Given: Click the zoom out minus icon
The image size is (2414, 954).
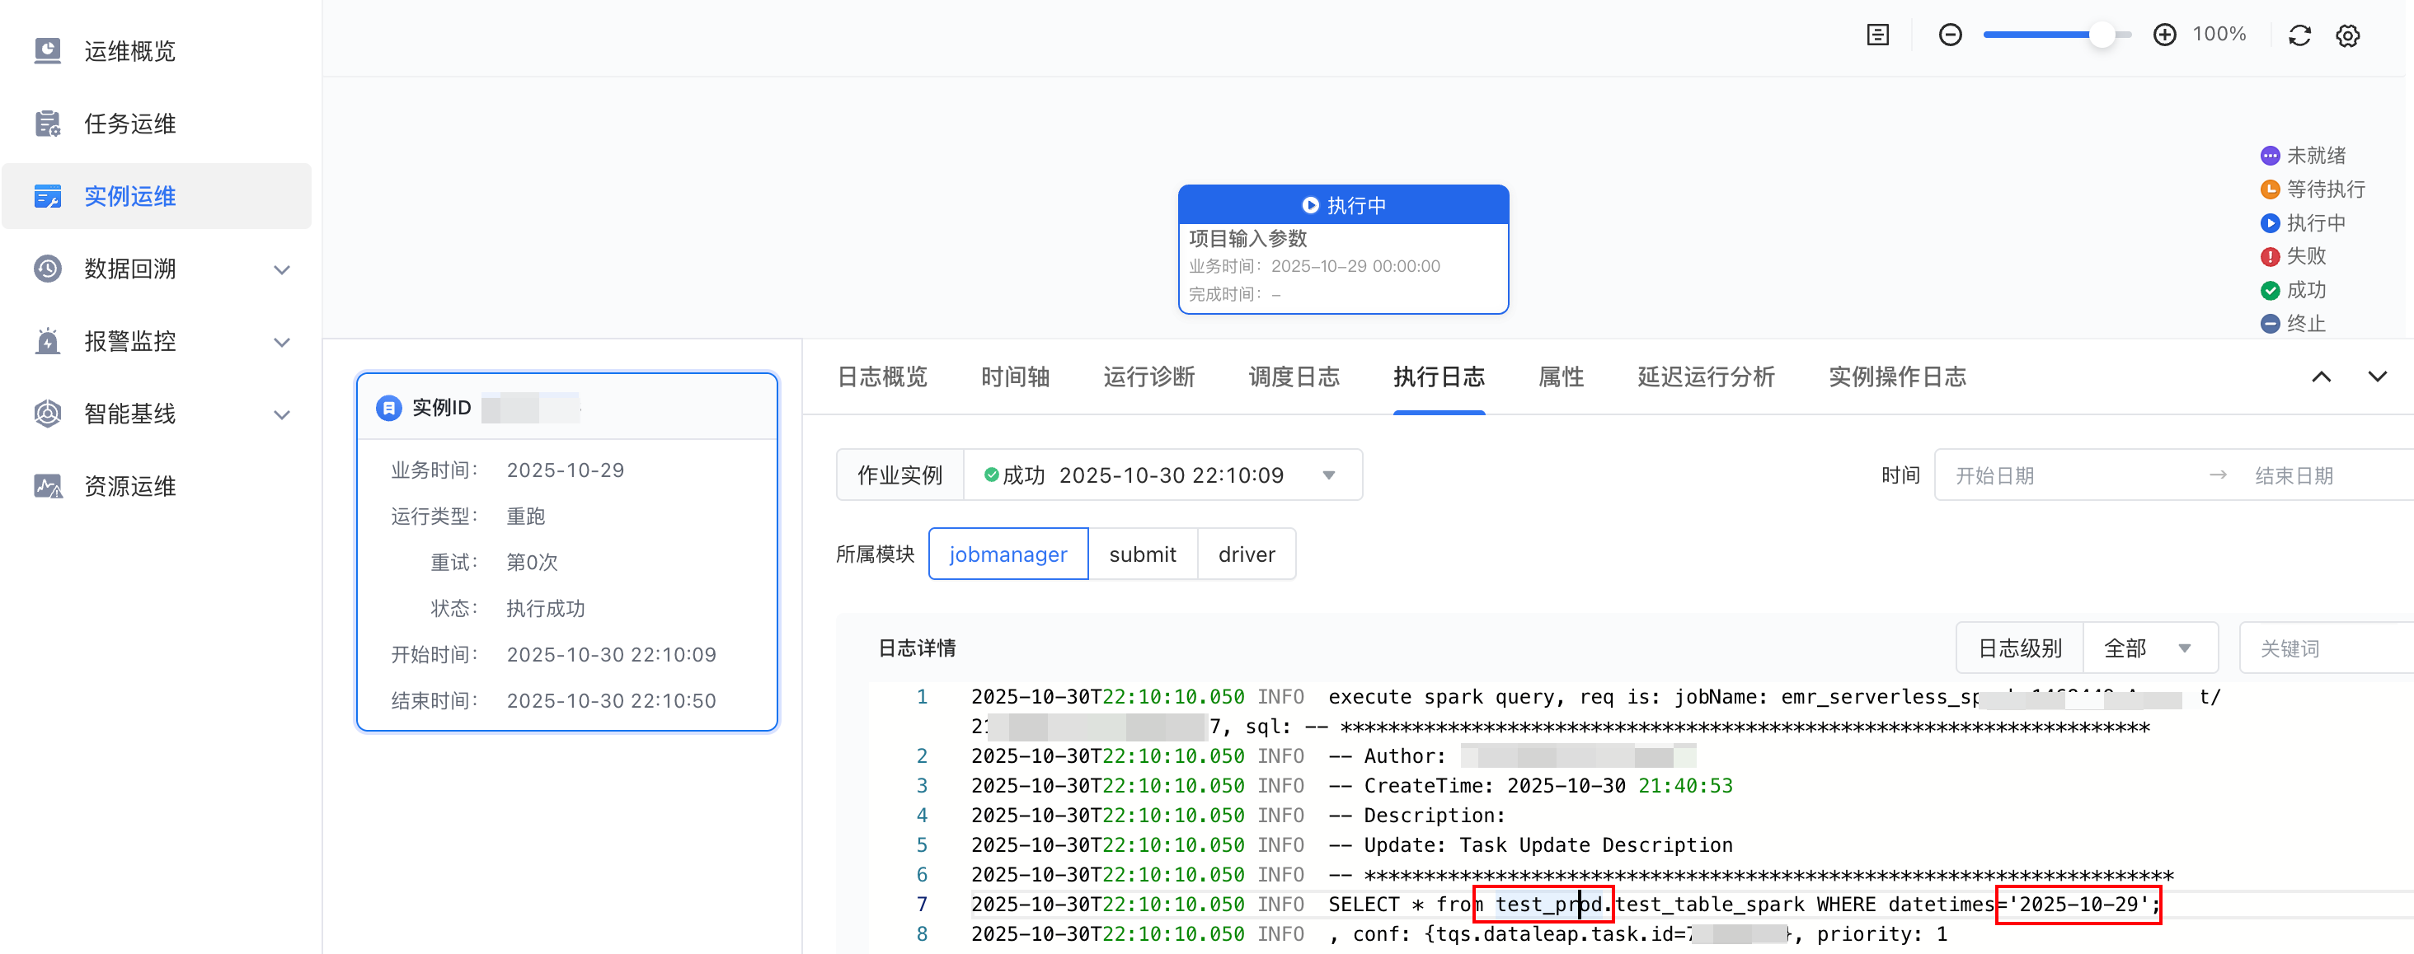Looking at the screenshot, I should (1950, 35).
